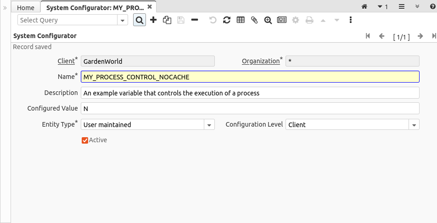Open the help question mark icon
This screenshot has height=223, width=437.
tap(433, 6)
